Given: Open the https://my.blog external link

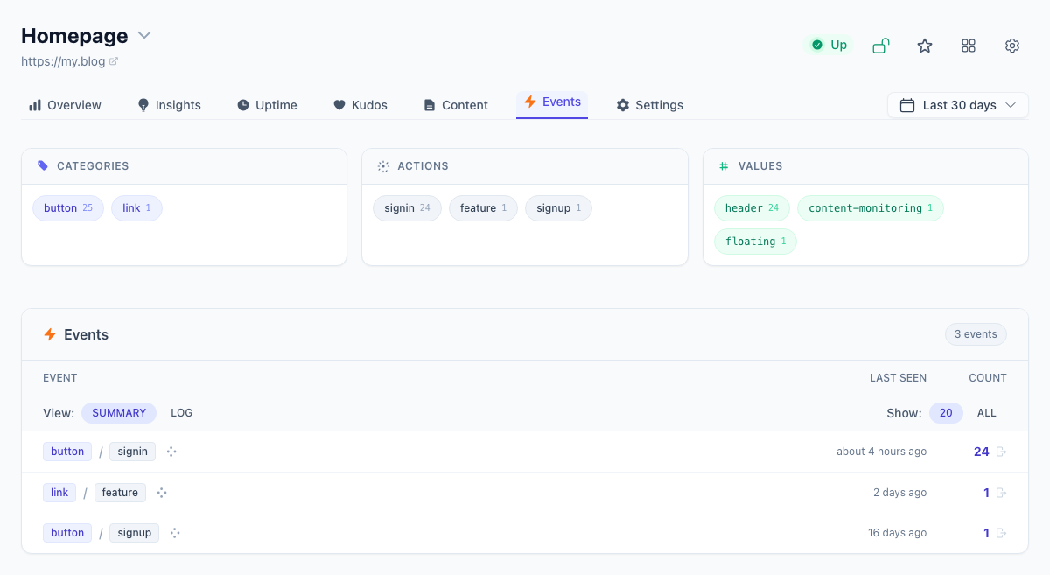Looking at the screenshot, I should tap(69, 61).
